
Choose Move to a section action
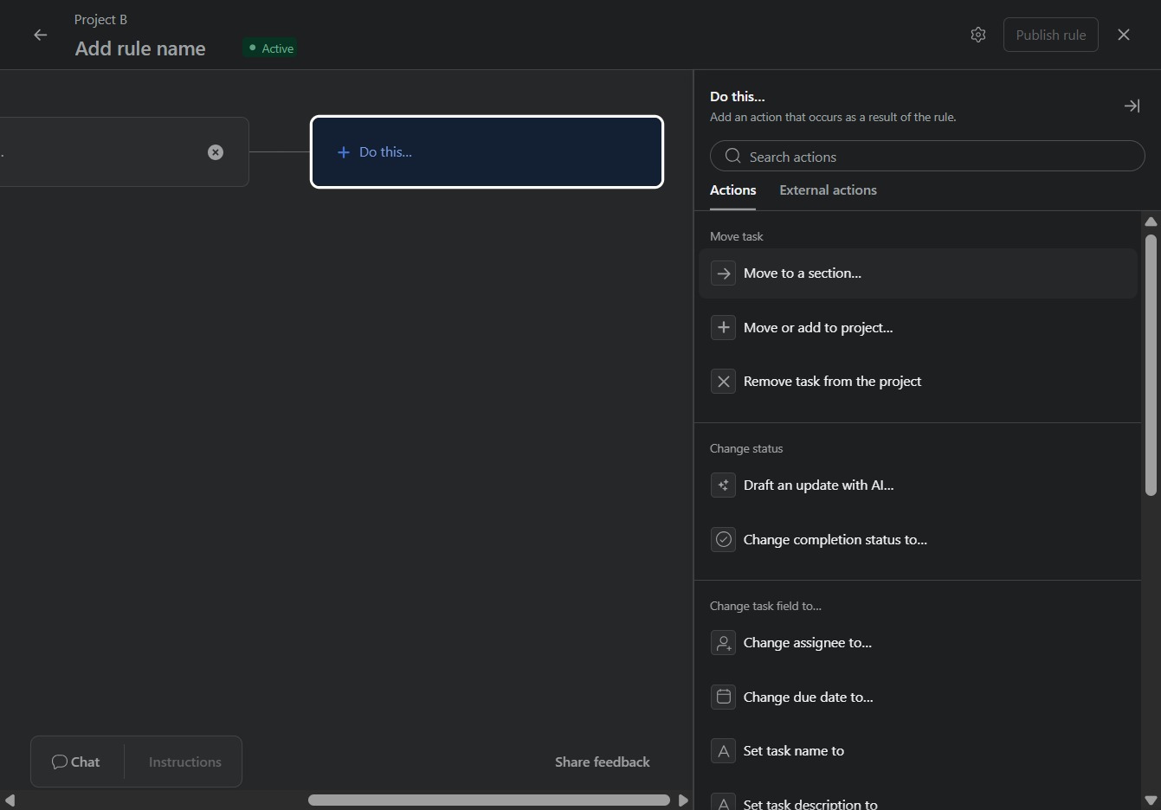[x=918, y=273]
